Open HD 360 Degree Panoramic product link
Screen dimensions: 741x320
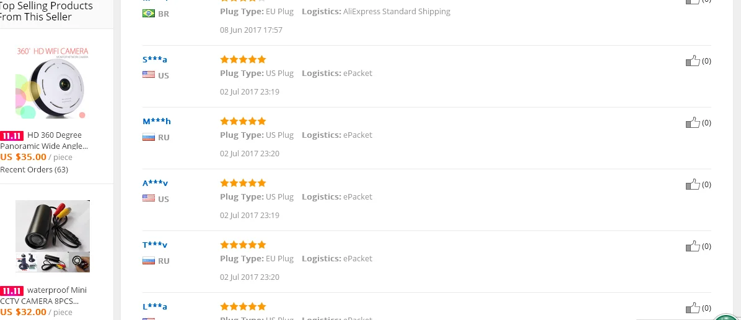pos(54,135)
